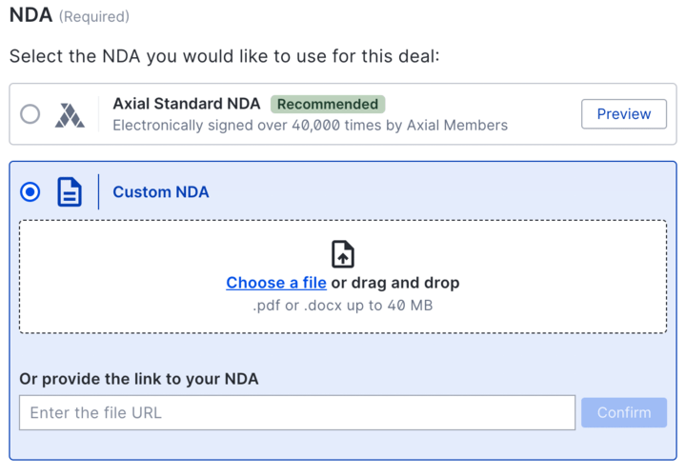The height and width of the screenshot is (476, 686).
Task: Click the green Recommended badge
Action: [x=328, y=104]
